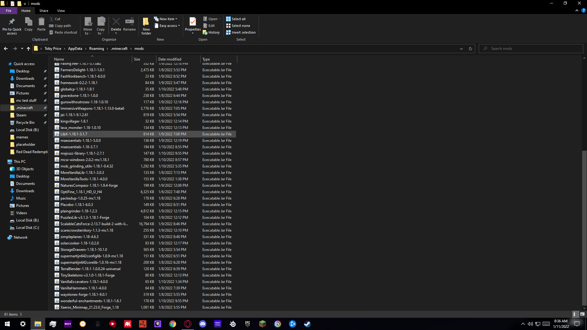The image size is (587, 330).
Task: Open Local Disk (C:) in navigation pane
Action: [x=27, y=228]
